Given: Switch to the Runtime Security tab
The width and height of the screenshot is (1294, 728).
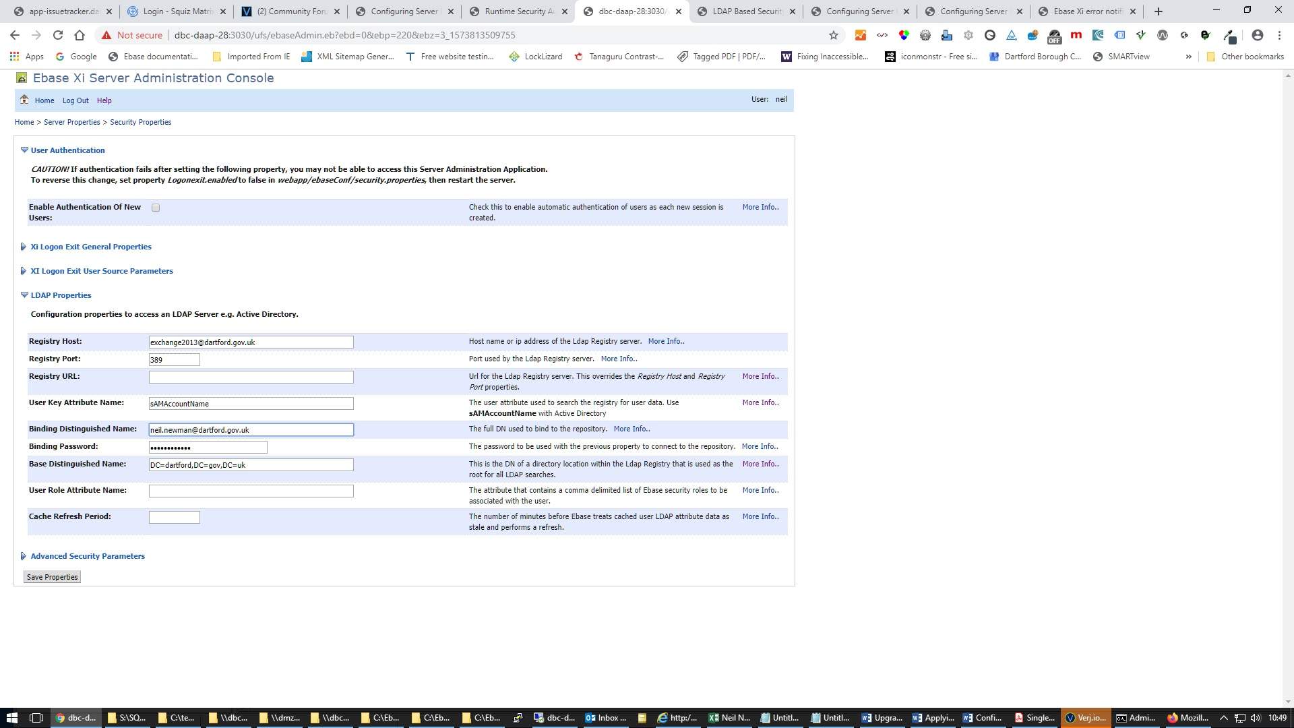Looking at the screenshot, I should coord(518,11).
